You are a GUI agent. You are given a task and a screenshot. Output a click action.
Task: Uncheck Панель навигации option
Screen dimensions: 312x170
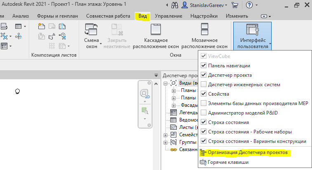203,65
